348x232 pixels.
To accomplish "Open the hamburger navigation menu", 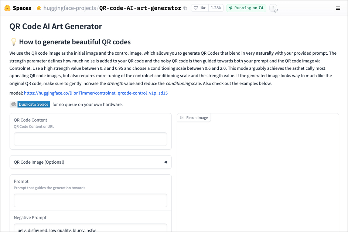I will pos(338,8).
